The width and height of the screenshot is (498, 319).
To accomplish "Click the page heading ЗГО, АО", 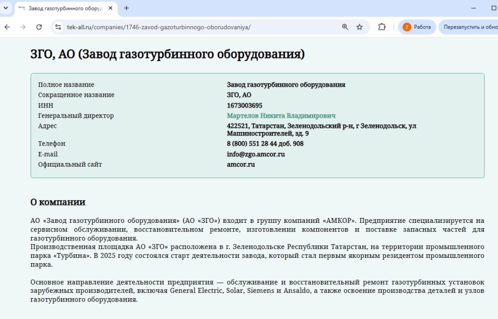I will (167, 54).
